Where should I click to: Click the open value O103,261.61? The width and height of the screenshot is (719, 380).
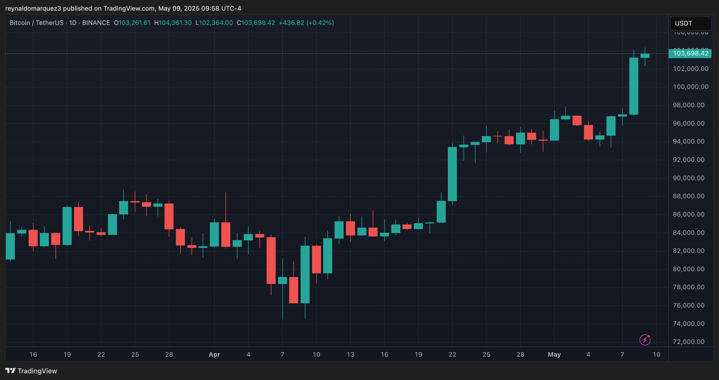tap(132, 23)
